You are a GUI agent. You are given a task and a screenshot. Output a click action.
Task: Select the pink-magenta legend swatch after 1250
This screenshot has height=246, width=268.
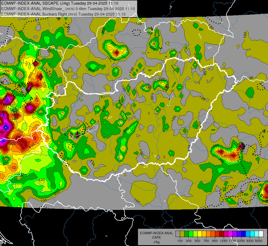[x=226, y=234]
